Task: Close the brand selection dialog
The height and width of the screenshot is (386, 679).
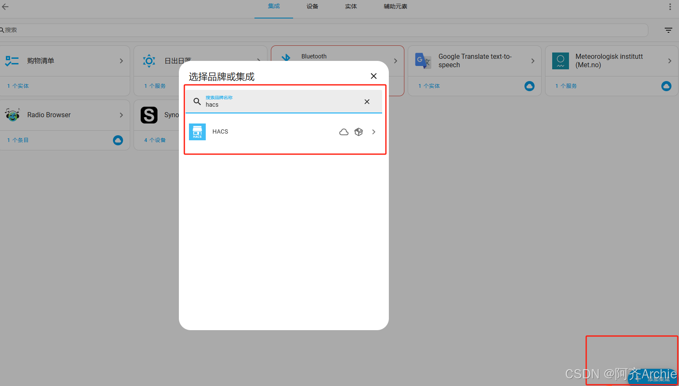Action: [x=374, y=76]
